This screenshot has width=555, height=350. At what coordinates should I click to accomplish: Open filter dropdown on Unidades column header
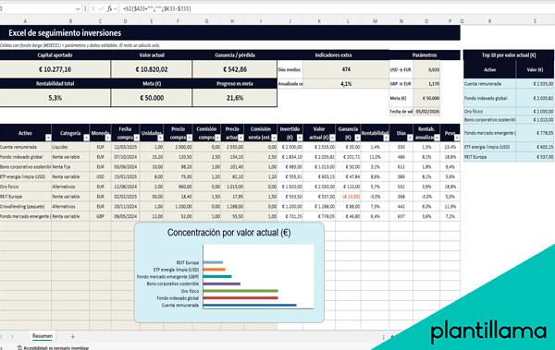coord(160,138)
